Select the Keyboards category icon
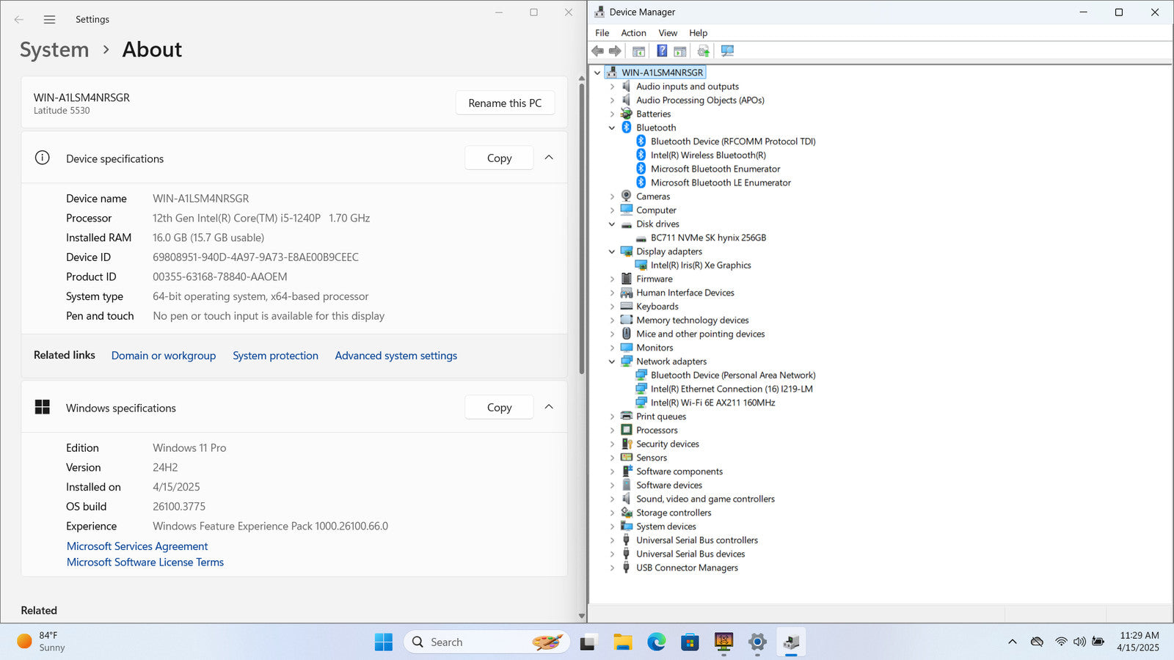The height and width of the screenshot is (660, 1174). point(627,307)
